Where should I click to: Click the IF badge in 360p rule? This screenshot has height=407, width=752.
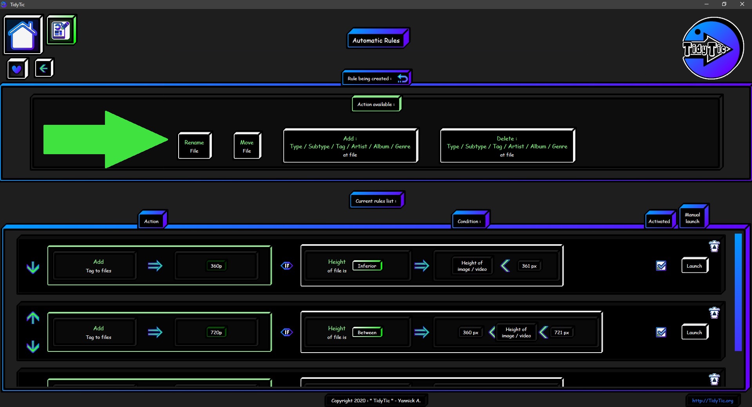[287, 266]
